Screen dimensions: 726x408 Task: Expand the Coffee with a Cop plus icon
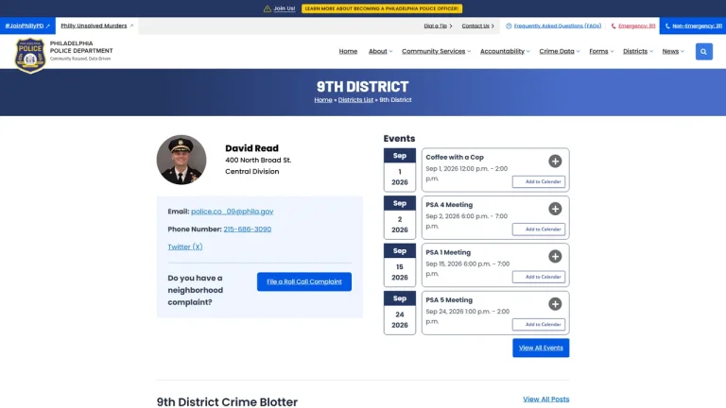tap(555, 161)
